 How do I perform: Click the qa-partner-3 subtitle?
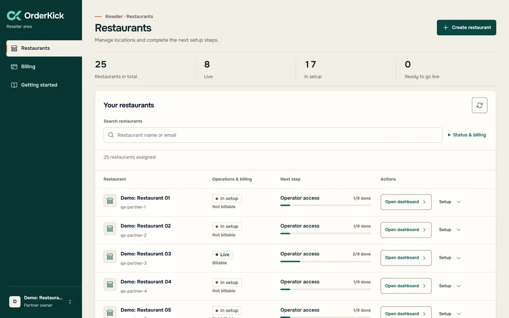coord(134,263)
